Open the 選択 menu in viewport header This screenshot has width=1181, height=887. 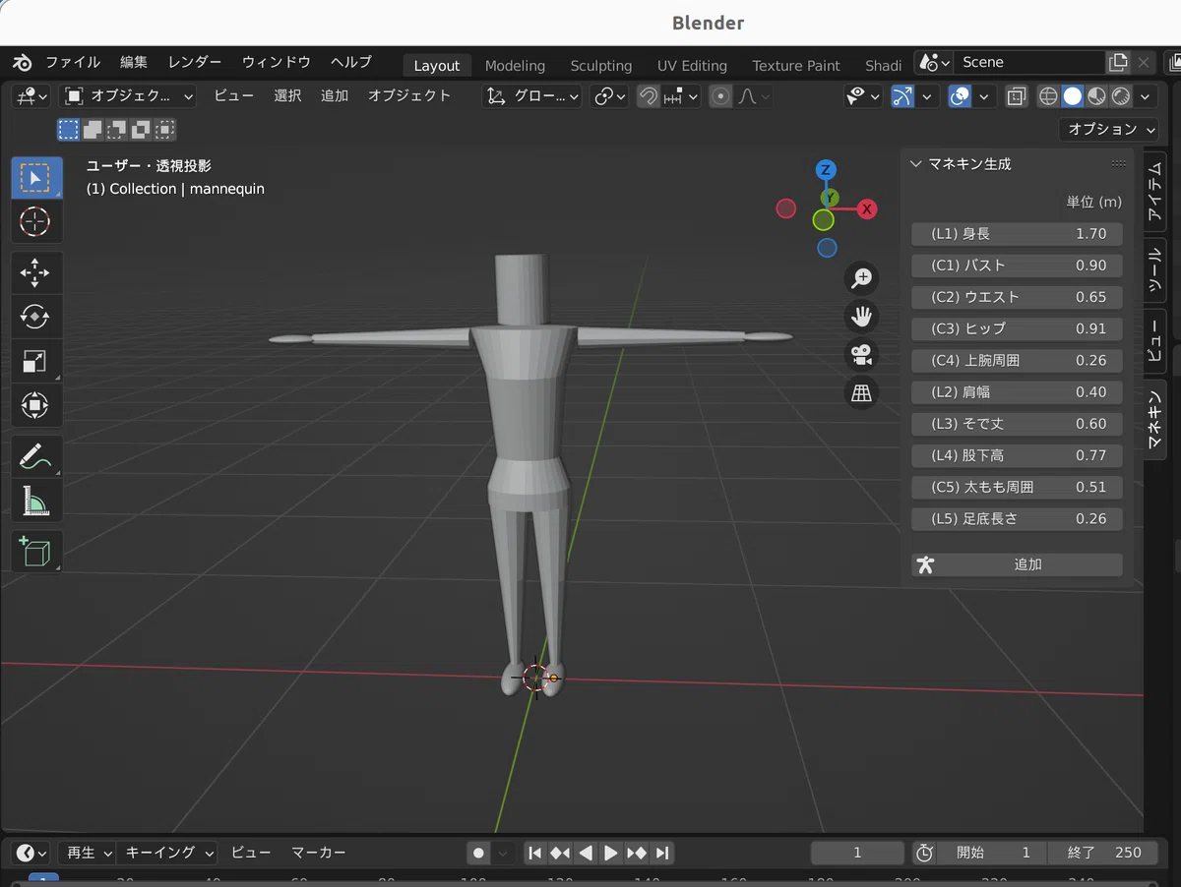[287, 96]
